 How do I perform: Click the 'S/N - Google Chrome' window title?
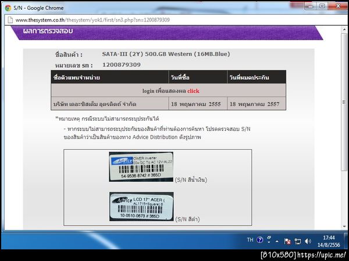tap(38, 8)
